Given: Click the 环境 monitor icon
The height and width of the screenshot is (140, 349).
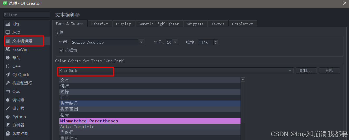Looking at the screenshot, I should [x=8, y=32].
